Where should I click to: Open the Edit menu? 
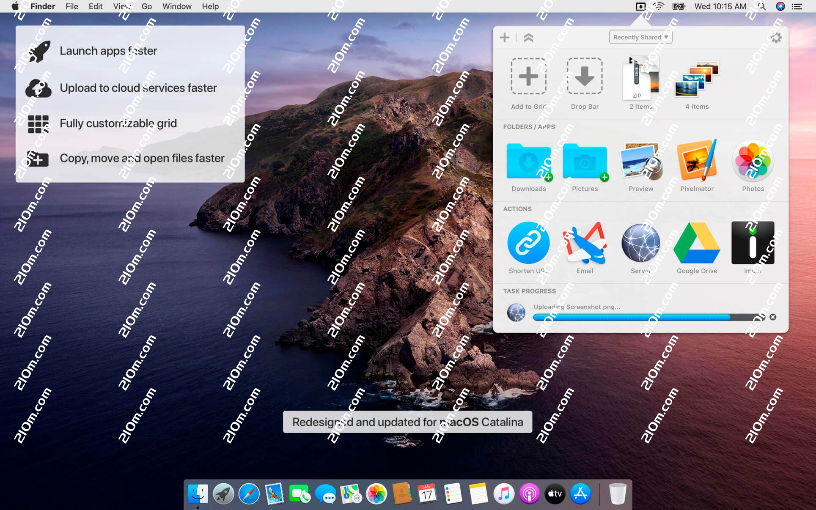(x=96, y=6)
